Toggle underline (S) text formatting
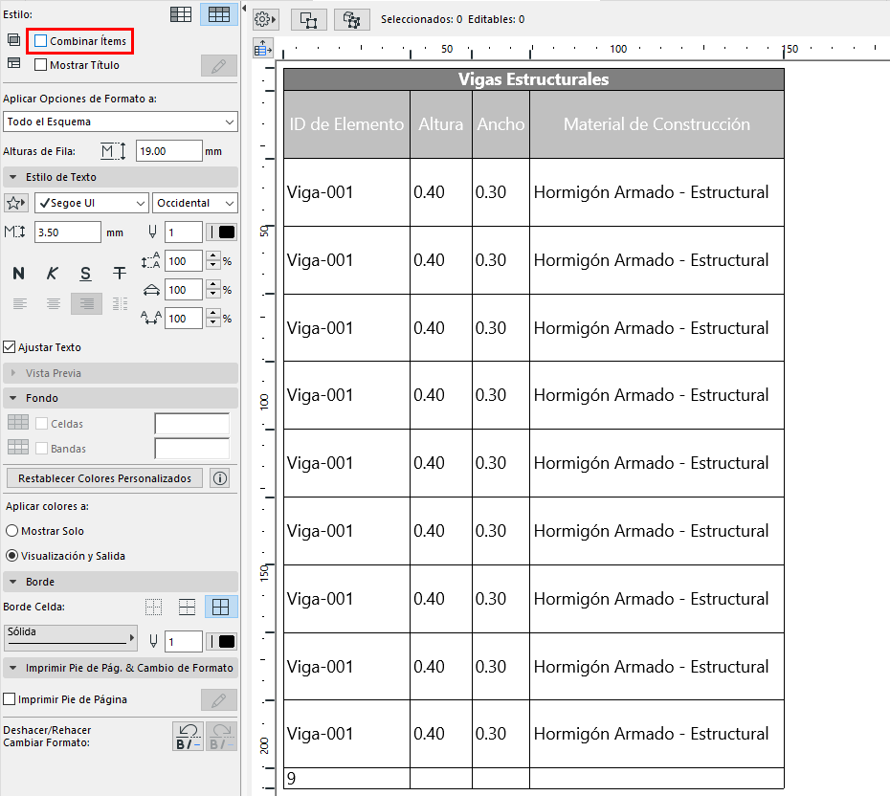The width and height of the screenshot is (890, 796). (x=86, y=274)
